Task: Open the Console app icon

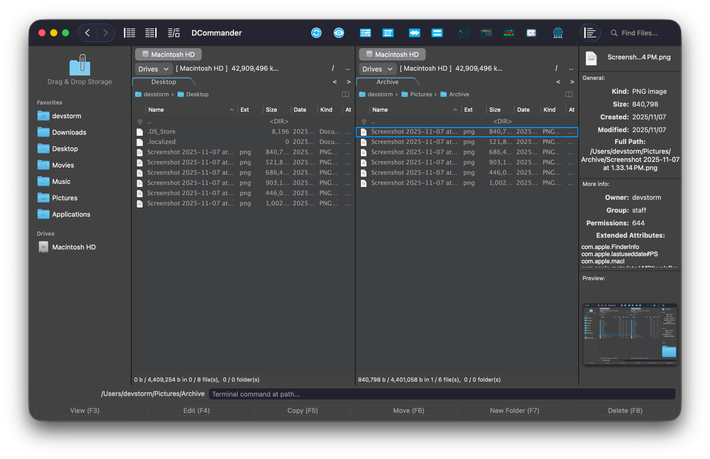Action: pyautogui.click(x=486, y=33)
